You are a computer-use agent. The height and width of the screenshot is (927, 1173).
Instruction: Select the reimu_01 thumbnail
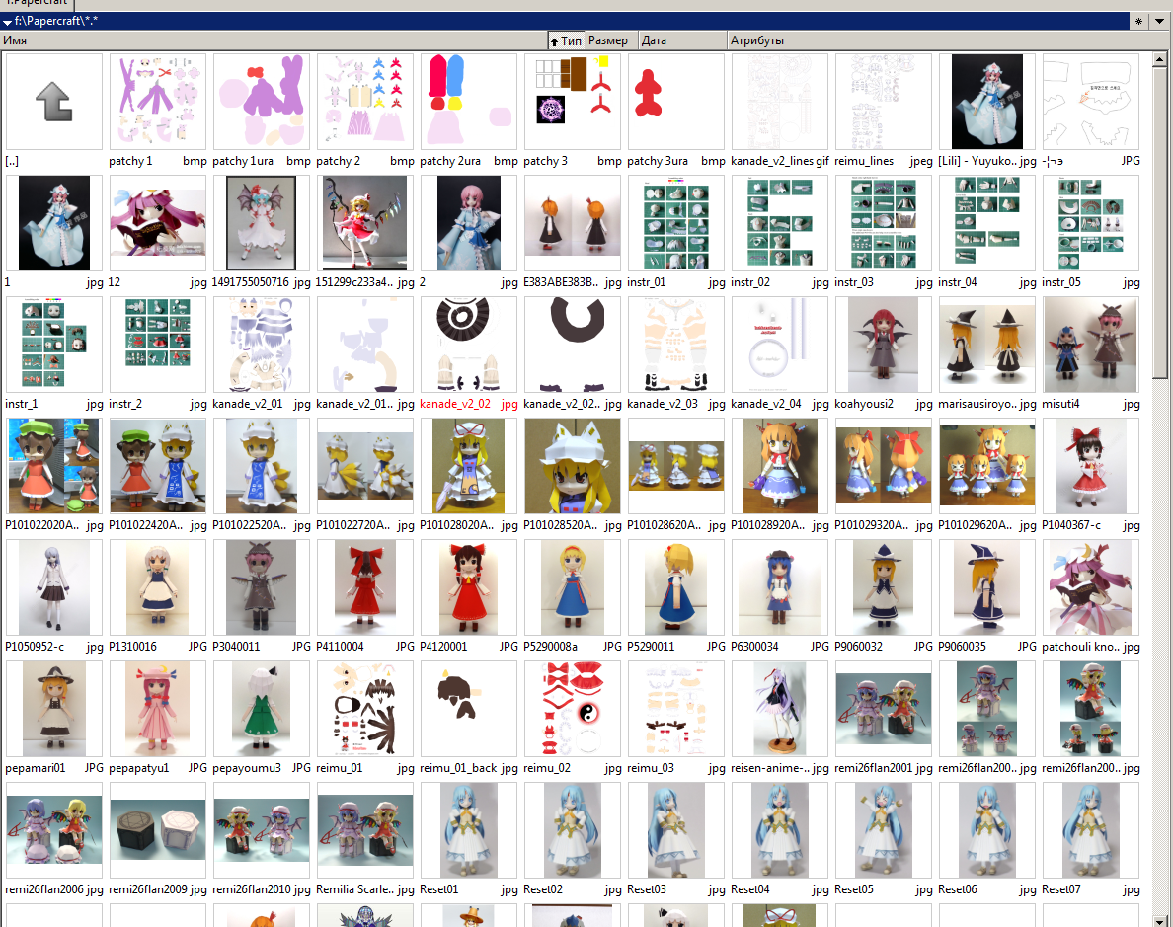click(365, 709)
